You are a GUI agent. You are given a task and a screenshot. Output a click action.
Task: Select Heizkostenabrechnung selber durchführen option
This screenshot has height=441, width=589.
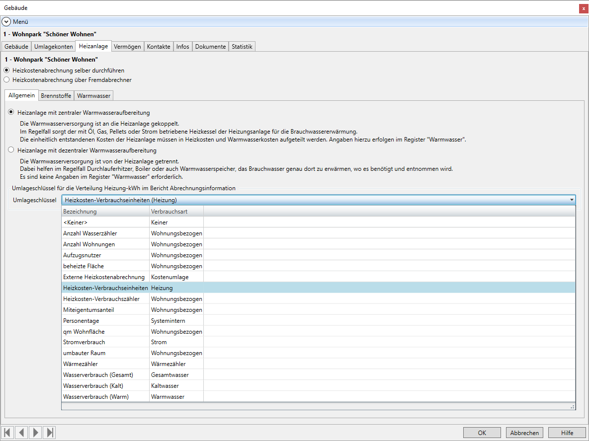click(x=6, y=71)
